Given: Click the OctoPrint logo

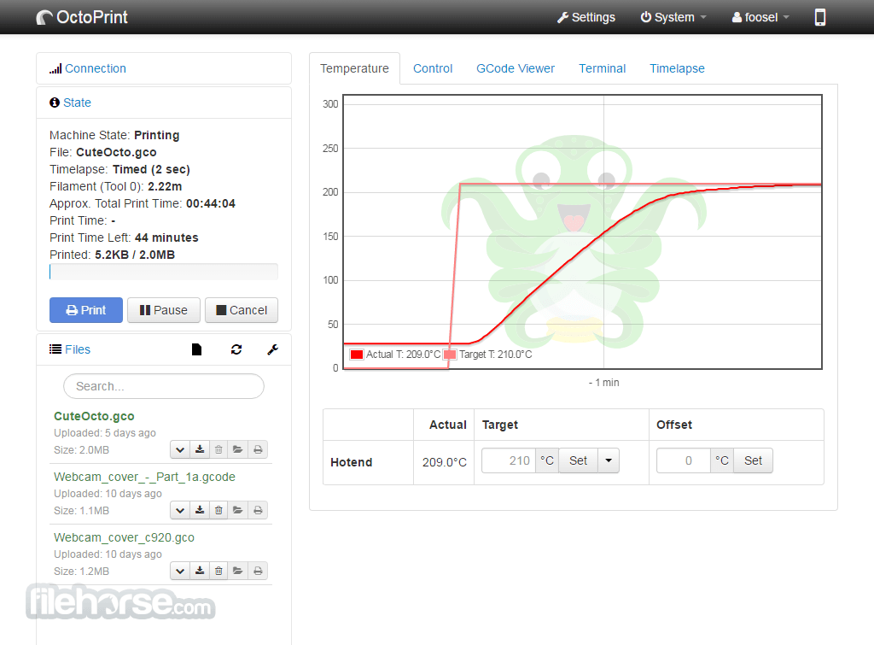Looking at the screenshot, I should click(x=82, y=17).
